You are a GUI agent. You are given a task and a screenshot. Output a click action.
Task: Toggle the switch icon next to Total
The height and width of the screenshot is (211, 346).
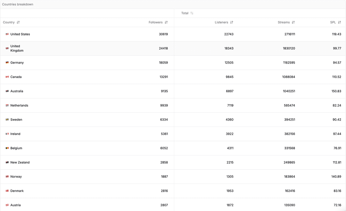coord(192,13)
